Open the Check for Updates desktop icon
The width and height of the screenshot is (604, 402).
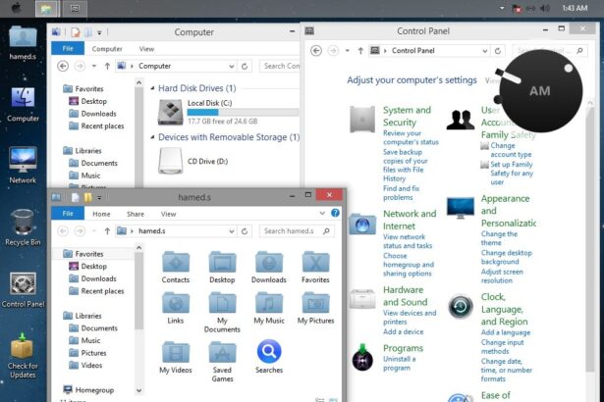coord(22,346)
